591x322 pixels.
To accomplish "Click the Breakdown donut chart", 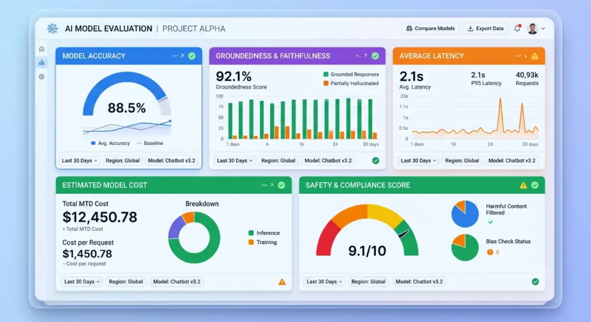I will click(x=194, y=238).
